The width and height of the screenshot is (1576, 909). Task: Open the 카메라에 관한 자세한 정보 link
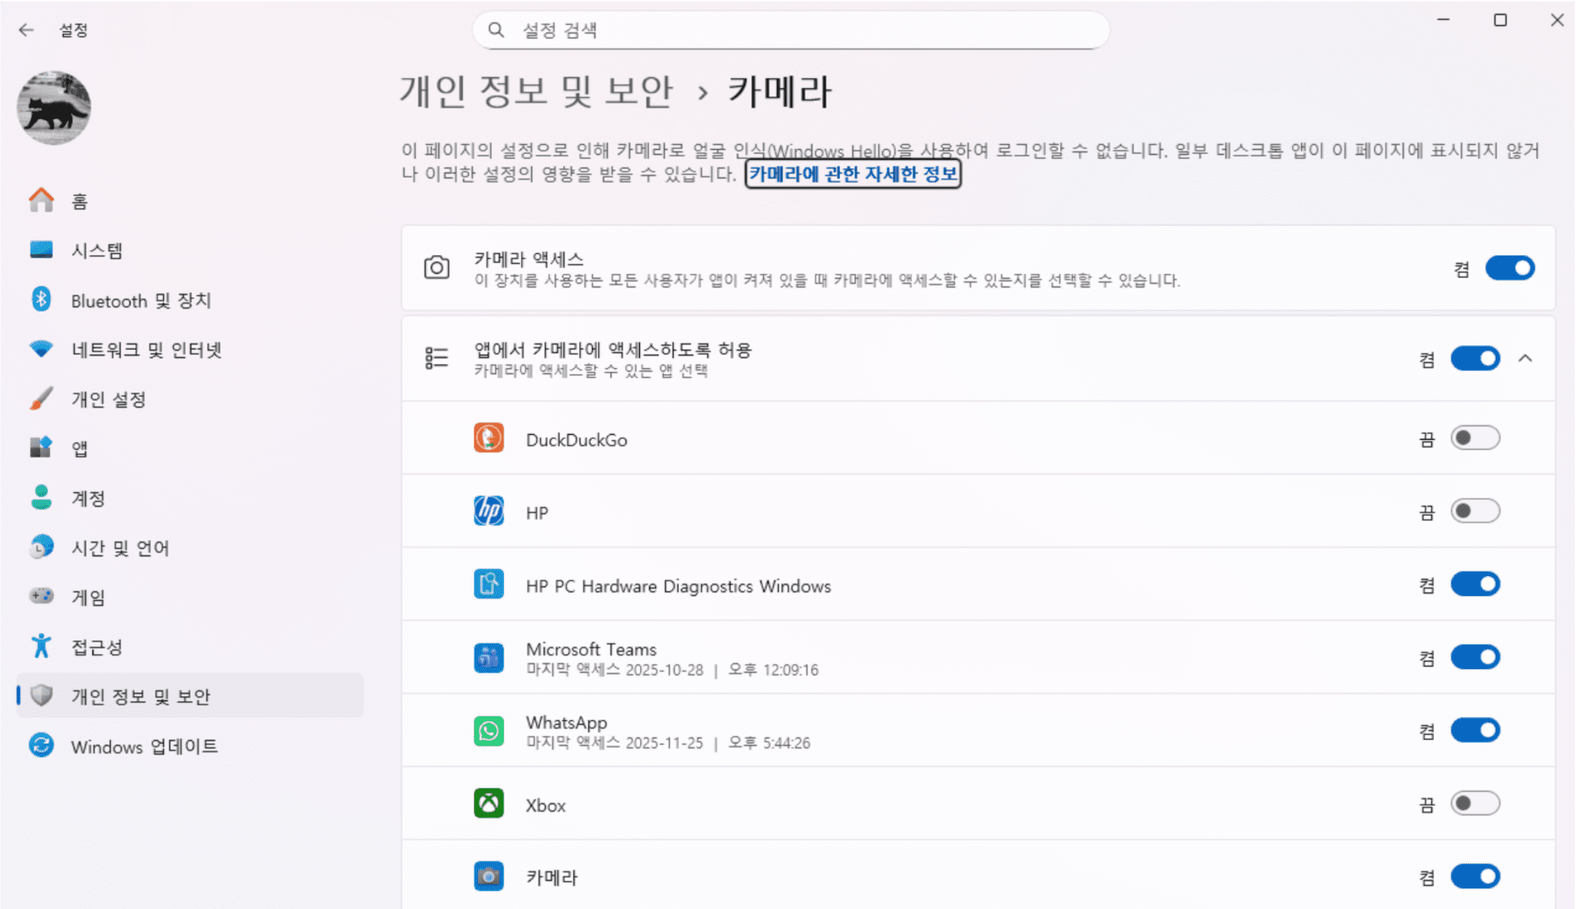(x=852, y=174)
